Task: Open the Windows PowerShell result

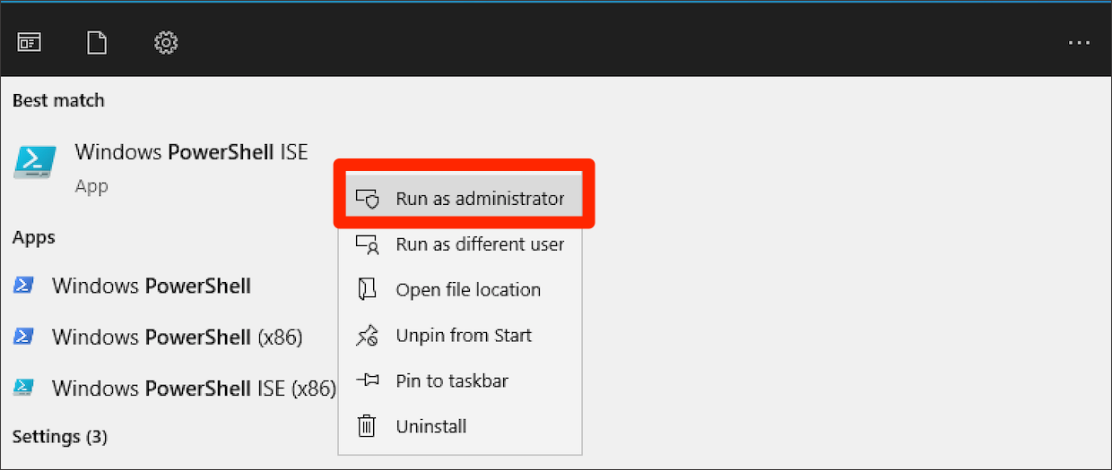Action: coord(152,286)
